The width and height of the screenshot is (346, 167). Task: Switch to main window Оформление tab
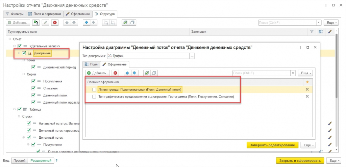coord(78,14)
